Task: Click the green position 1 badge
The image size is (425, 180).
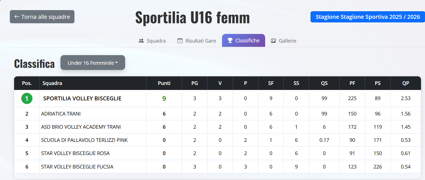Action: click(27, 98)
